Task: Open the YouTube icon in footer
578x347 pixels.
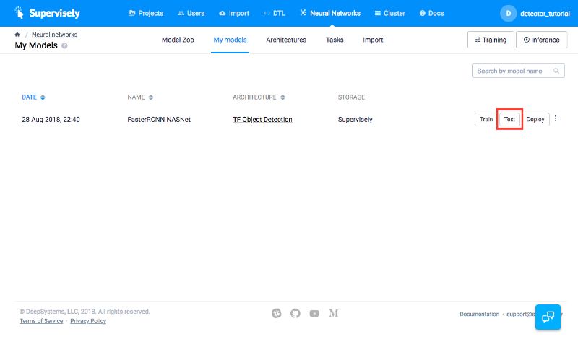Action: tap(314, 314)
